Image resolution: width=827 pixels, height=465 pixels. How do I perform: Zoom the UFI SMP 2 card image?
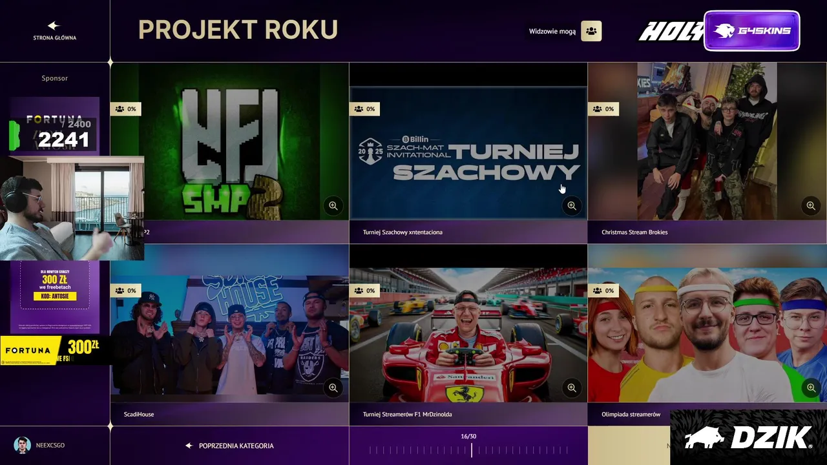[333, 206]
